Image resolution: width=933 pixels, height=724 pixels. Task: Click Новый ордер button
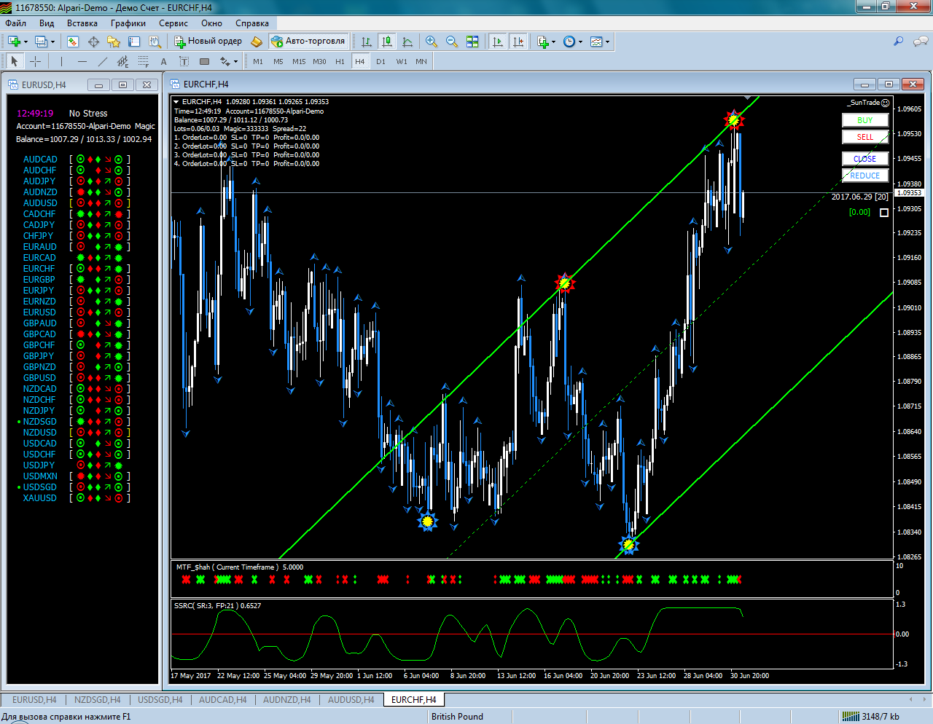tap(208, 42)
